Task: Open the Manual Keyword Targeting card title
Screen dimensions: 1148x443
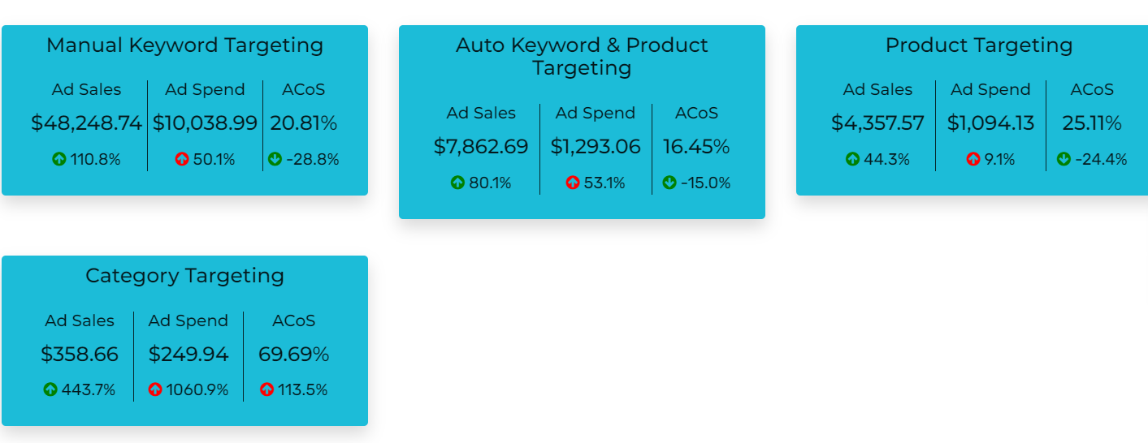Action: coord(184,45)
